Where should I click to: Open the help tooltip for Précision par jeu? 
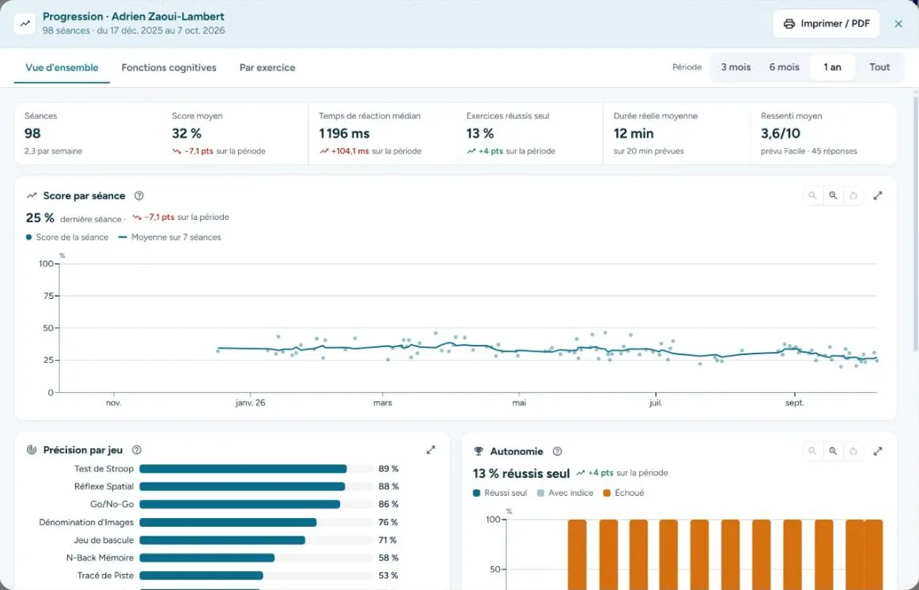(x=137, y=450)
